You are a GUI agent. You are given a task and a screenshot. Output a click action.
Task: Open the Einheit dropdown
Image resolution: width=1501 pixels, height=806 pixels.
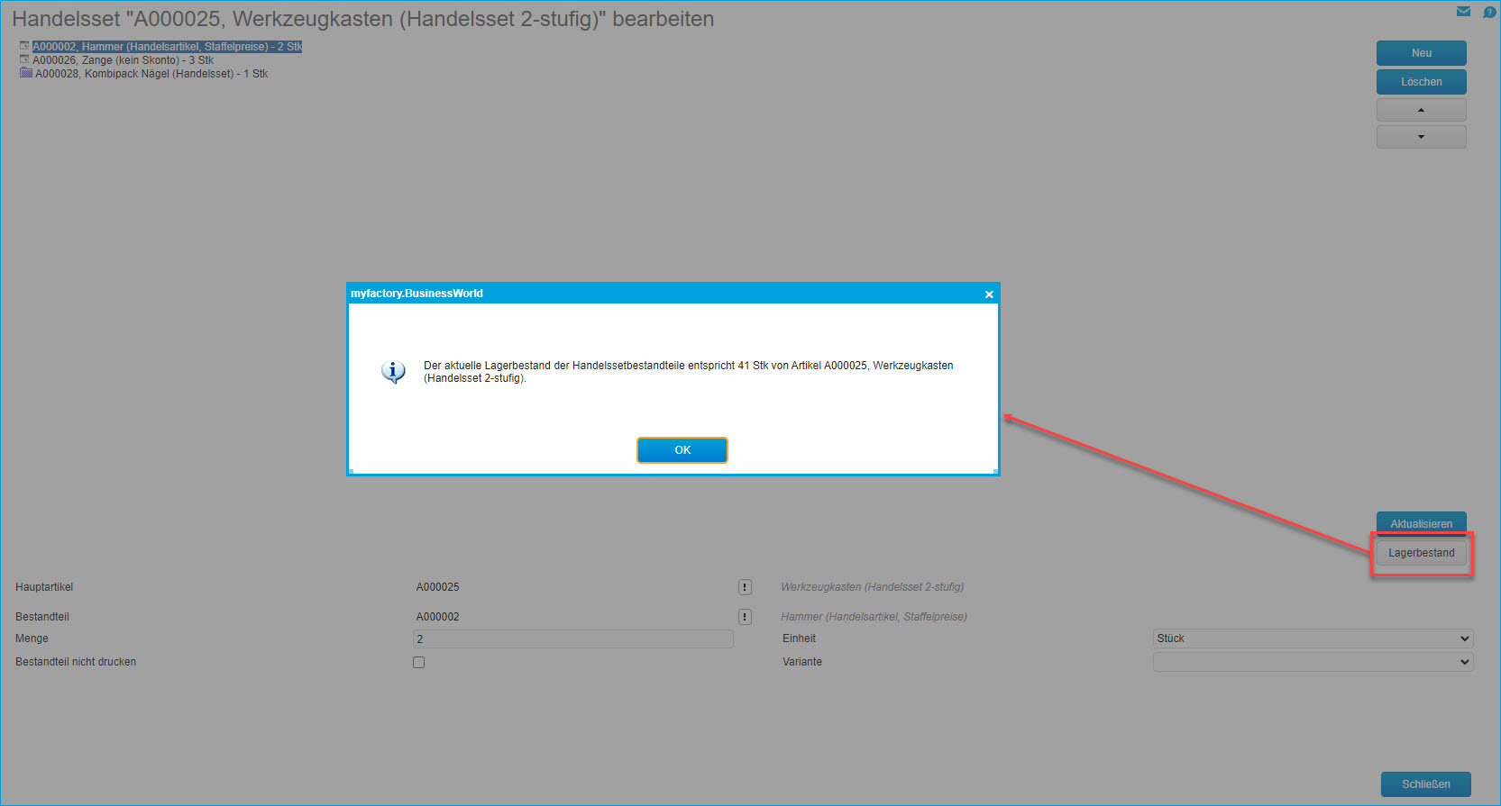pyautogui.click(x=1313, y=638)
